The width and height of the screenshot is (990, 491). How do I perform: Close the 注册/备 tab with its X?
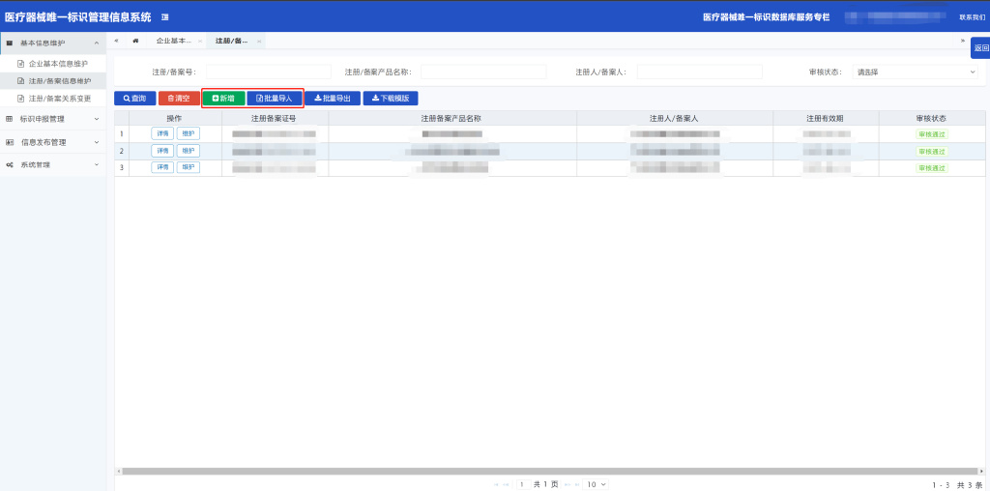coord(259,42)
